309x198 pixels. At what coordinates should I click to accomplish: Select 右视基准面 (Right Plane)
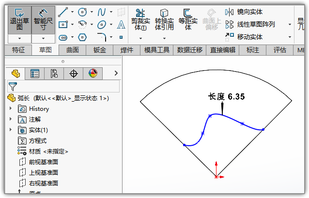(39, 183)
